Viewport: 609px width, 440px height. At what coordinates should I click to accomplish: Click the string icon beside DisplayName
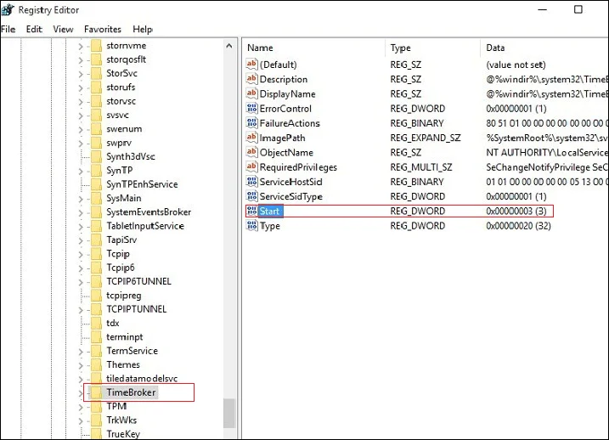click(x=251, y=93)
